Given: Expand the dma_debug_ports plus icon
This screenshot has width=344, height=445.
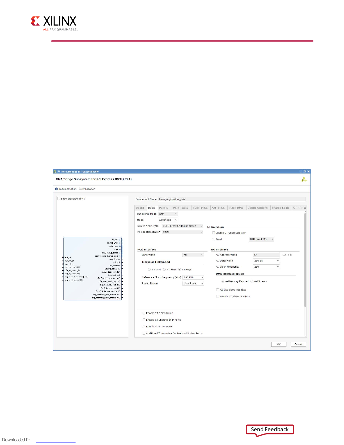Looking at the screenshot, I should [120, 253].
